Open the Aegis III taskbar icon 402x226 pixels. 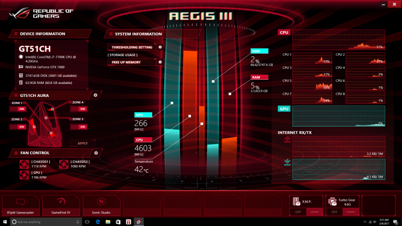[139, 222]
